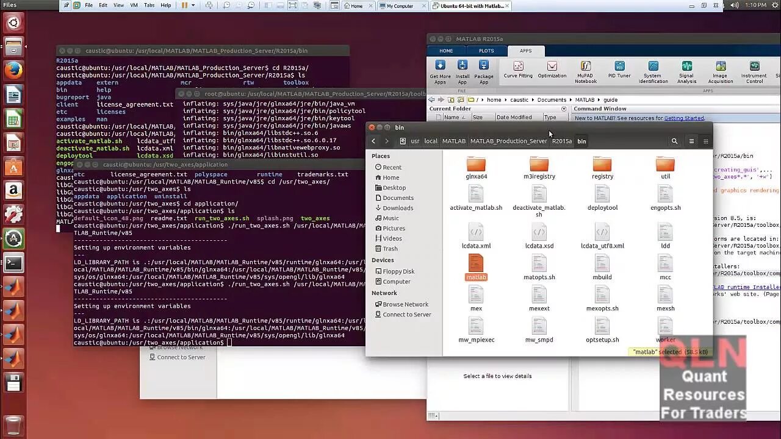Select the APPS tab in MATLAB
This screenshot has width=781, height=439.
[x=525, y=51]
